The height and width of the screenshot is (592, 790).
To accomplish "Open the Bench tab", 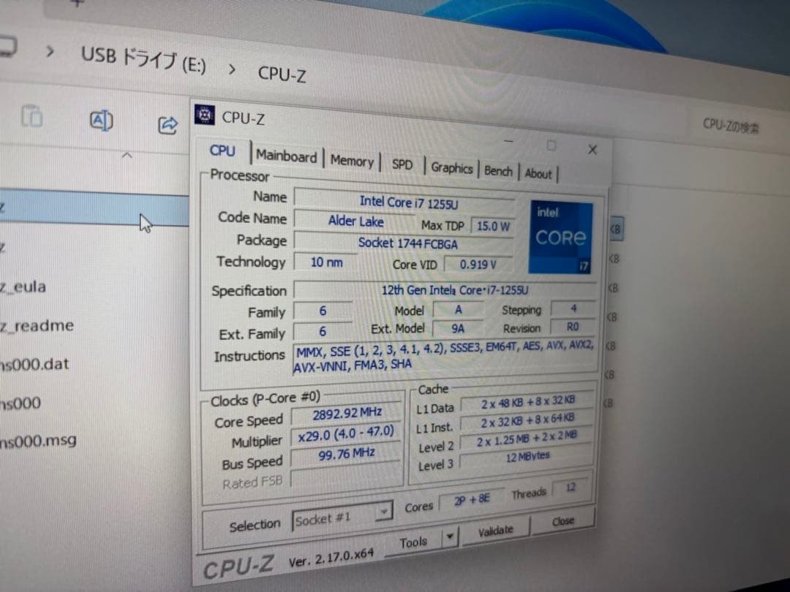I will click(498, 171).
